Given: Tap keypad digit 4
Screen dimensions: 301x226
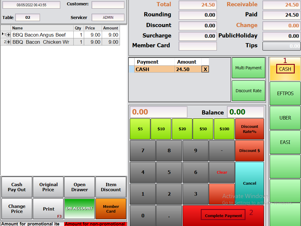Looking at the screenshot, I should [143, 172].
